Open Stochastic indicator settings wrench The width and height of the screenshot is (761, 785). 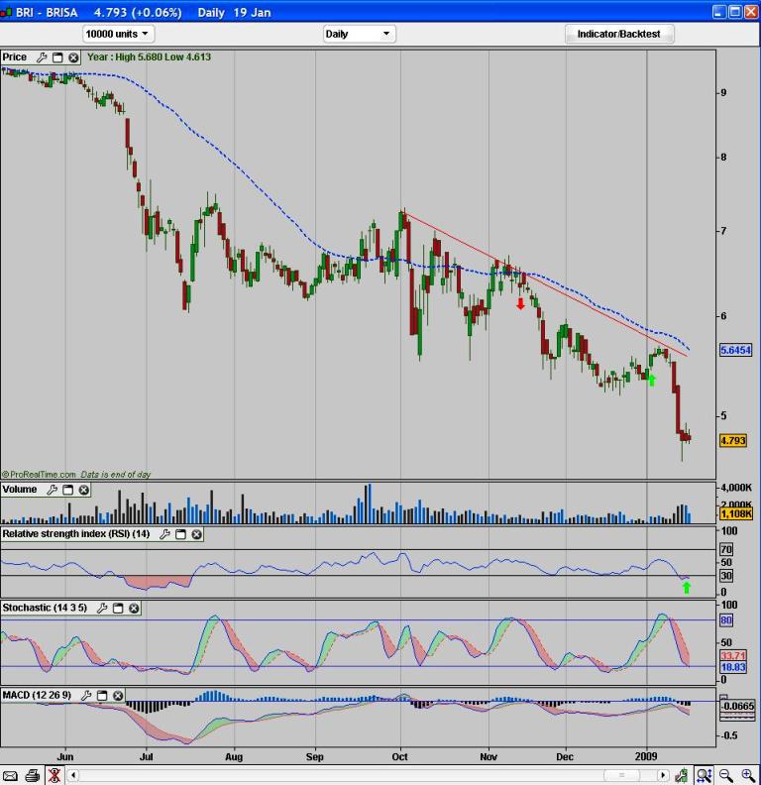coord(102,608)
